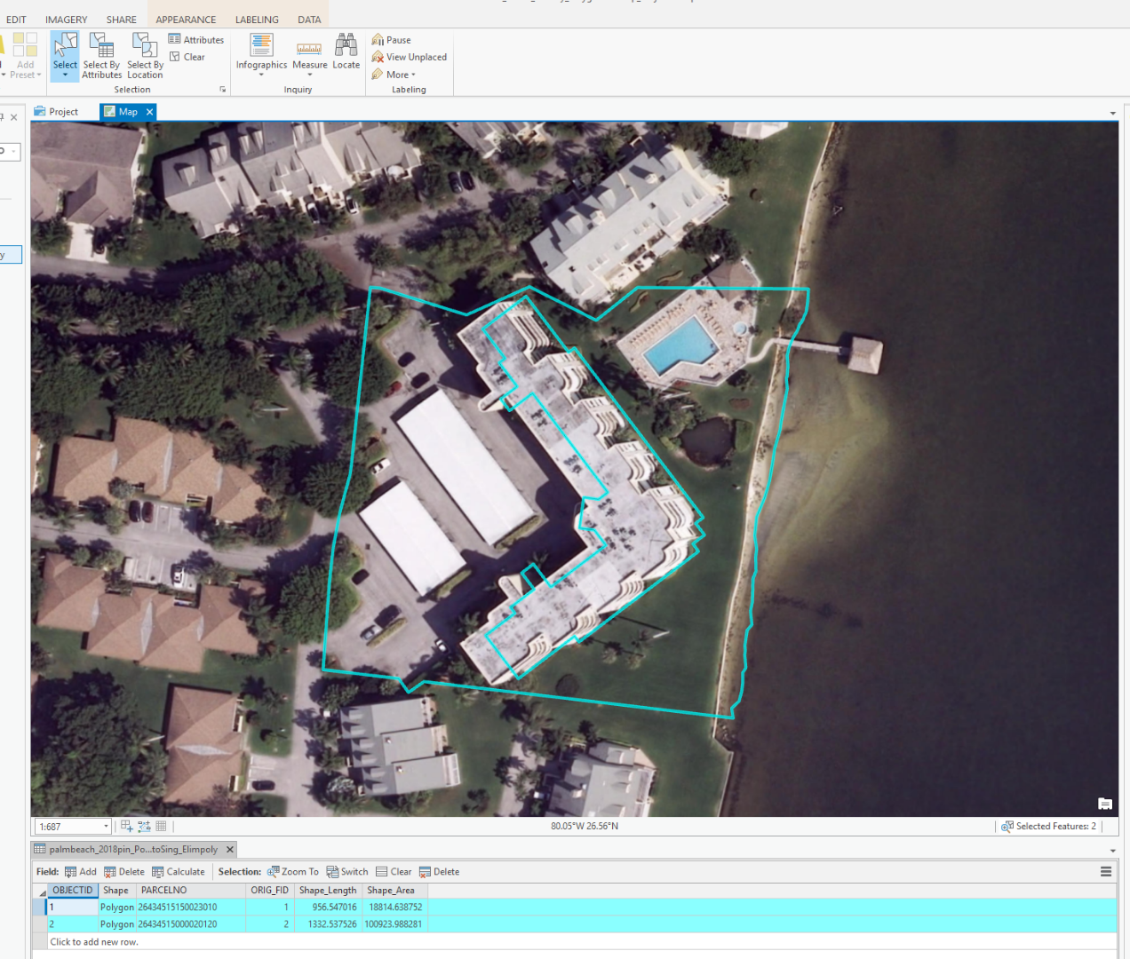Screen dimensions: 1130x959
Task: Click the ORIG_FID column header
Action: pos(269,891)
